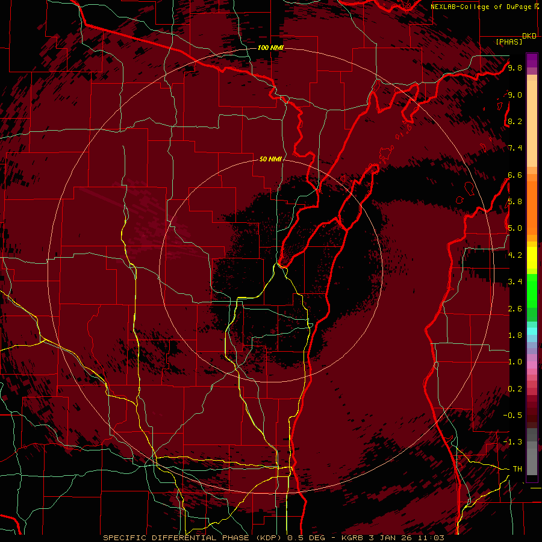
Task: Click the 5.8 value on the color scale
Action: tap(515, 202)
